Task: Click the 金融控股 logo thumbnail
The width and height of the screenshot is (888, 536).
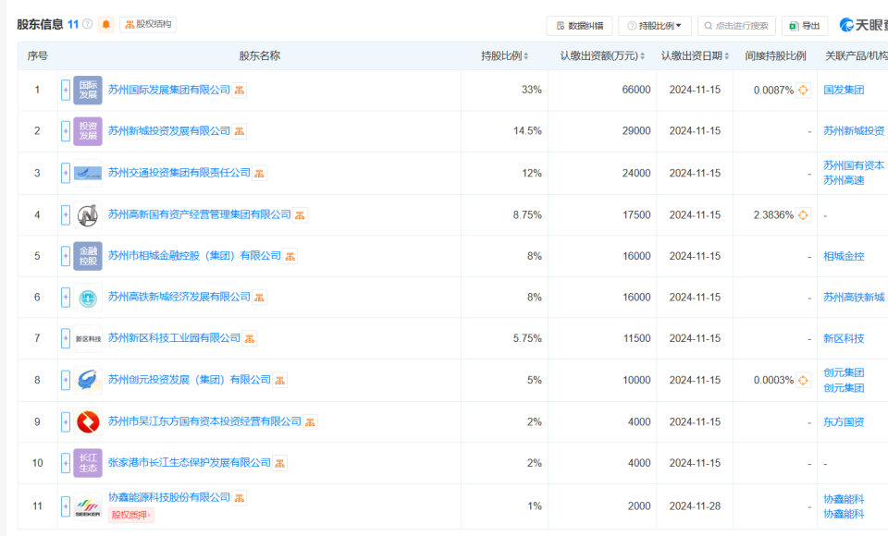Action: (x=88, y=256)
